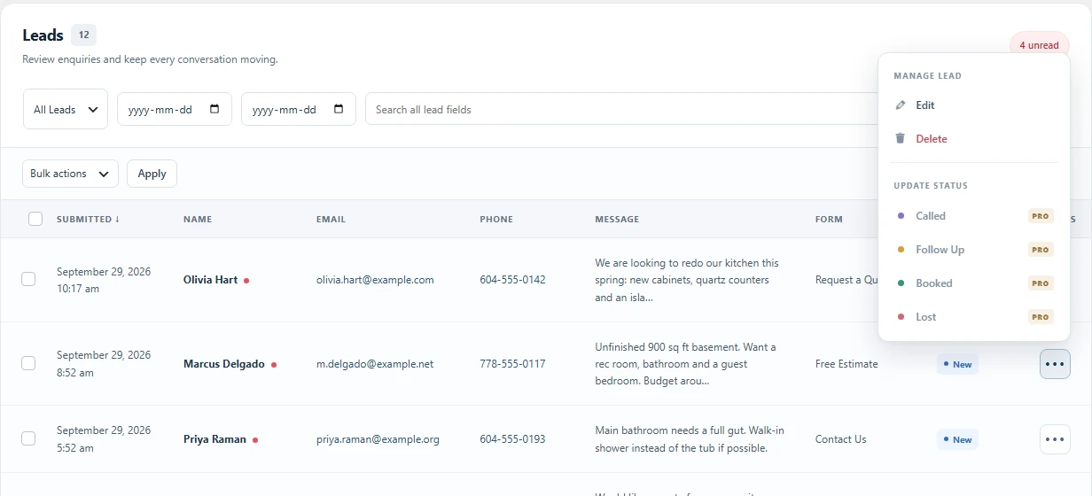This screenshot has width=1092, height=496.
Task: Open the three-dots actions menu for Priya Raman
Action: 1055,439
